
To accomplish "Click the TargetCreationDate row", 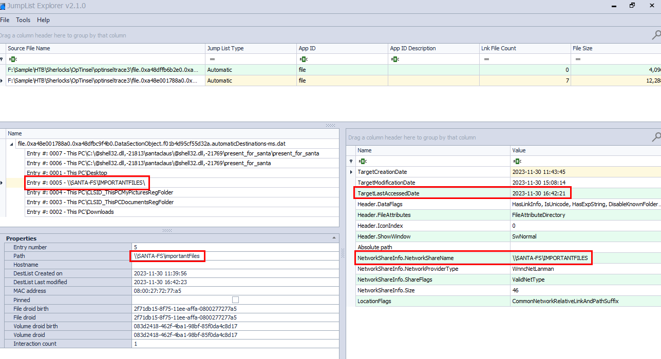I will (508, 172).
